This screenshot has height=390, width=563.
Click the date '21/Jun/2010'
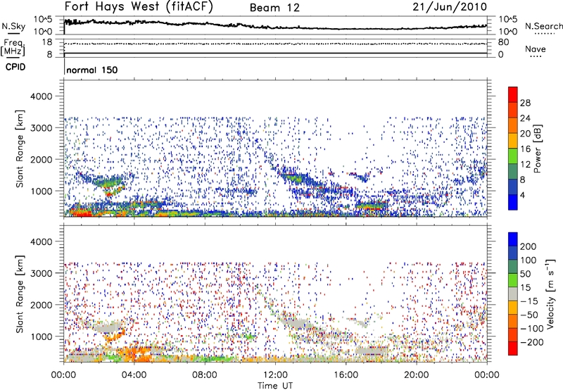tap(450, 6)
